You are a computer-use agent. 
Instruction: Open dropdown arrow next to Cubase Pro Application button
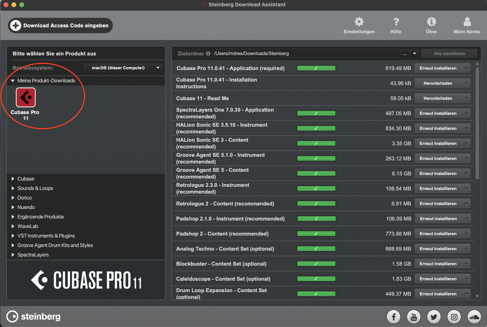pyautogui.click(x=466, y=68)
